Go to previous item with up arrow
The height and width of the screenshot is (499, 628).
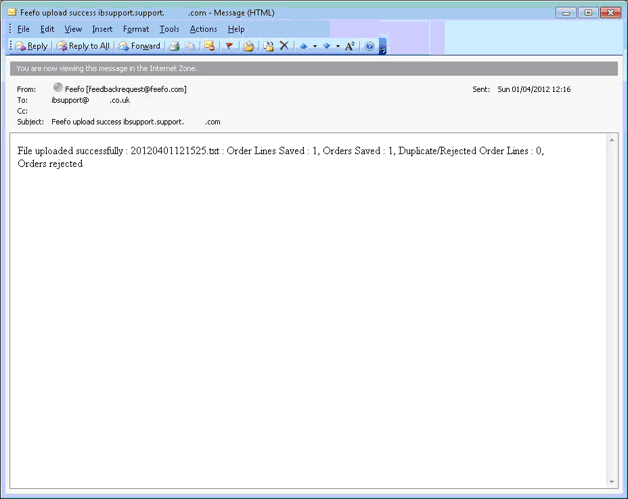point(303,46)
